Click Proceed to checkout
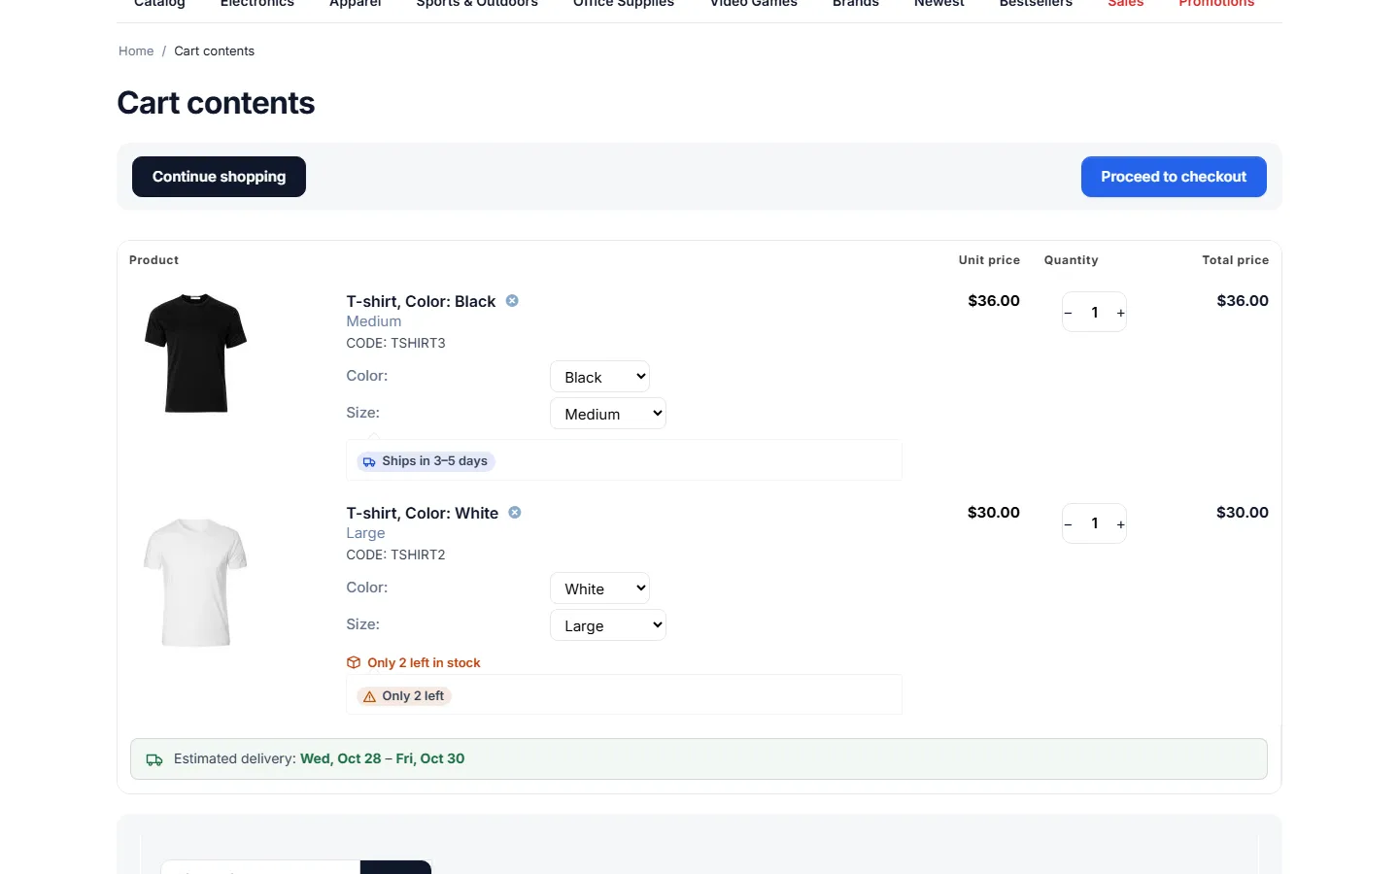This screenshot has width=1399, height=874. coord(1174,177)
